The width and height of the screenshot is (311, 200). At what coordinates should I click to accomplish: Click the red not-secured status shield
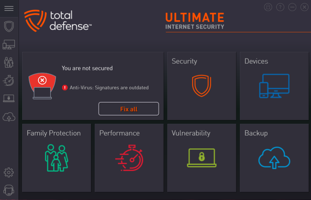point(42,86)
